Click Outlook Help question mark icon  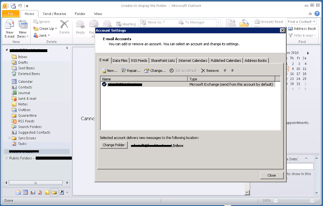click(x=317, y=14)
